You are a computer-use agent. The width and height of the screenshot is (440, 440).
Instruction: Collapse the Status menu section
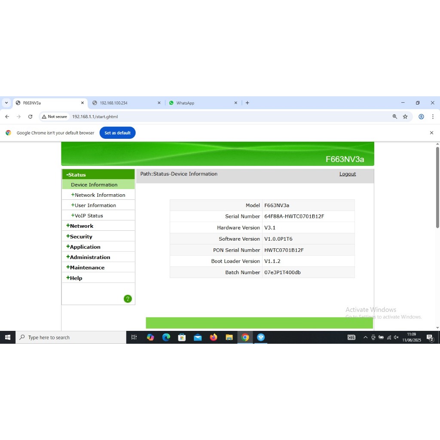77,175
